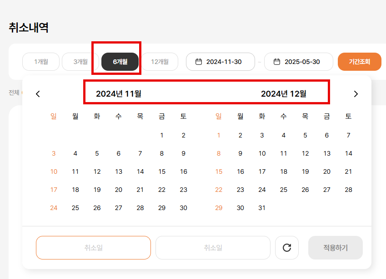This screenshot has width=386, height=279.
Task: Pick Sunday November 3 in the calendar
Action: [54, 153]
